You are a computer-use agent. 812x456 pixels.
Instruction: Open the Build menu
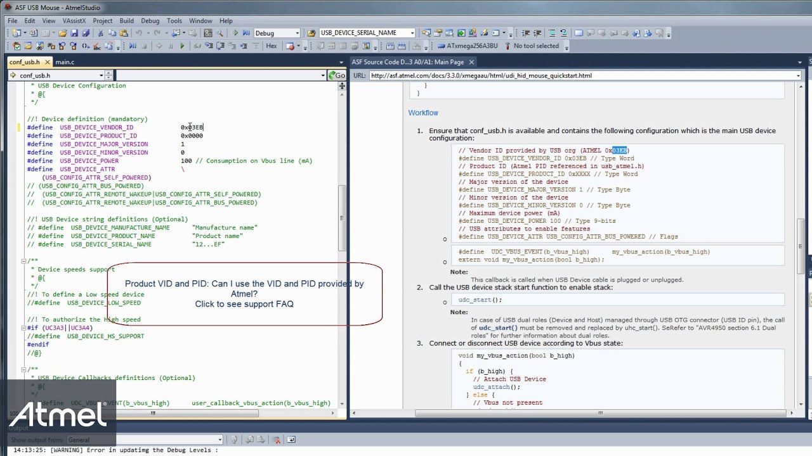click(127, 21)
